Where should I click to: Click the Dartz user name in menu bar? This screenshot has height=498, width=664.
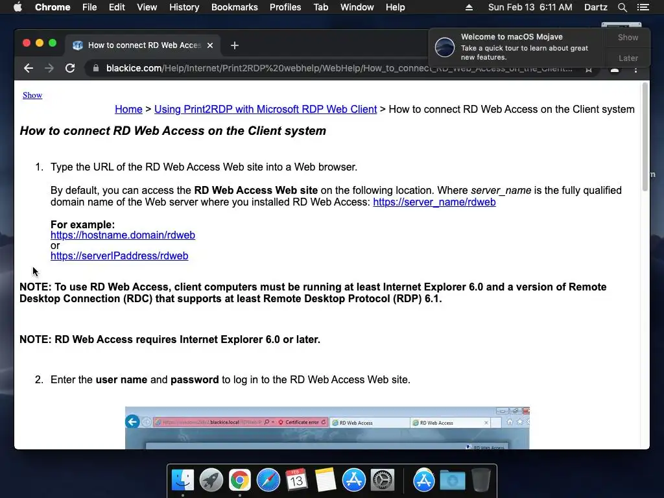[595, 7]
